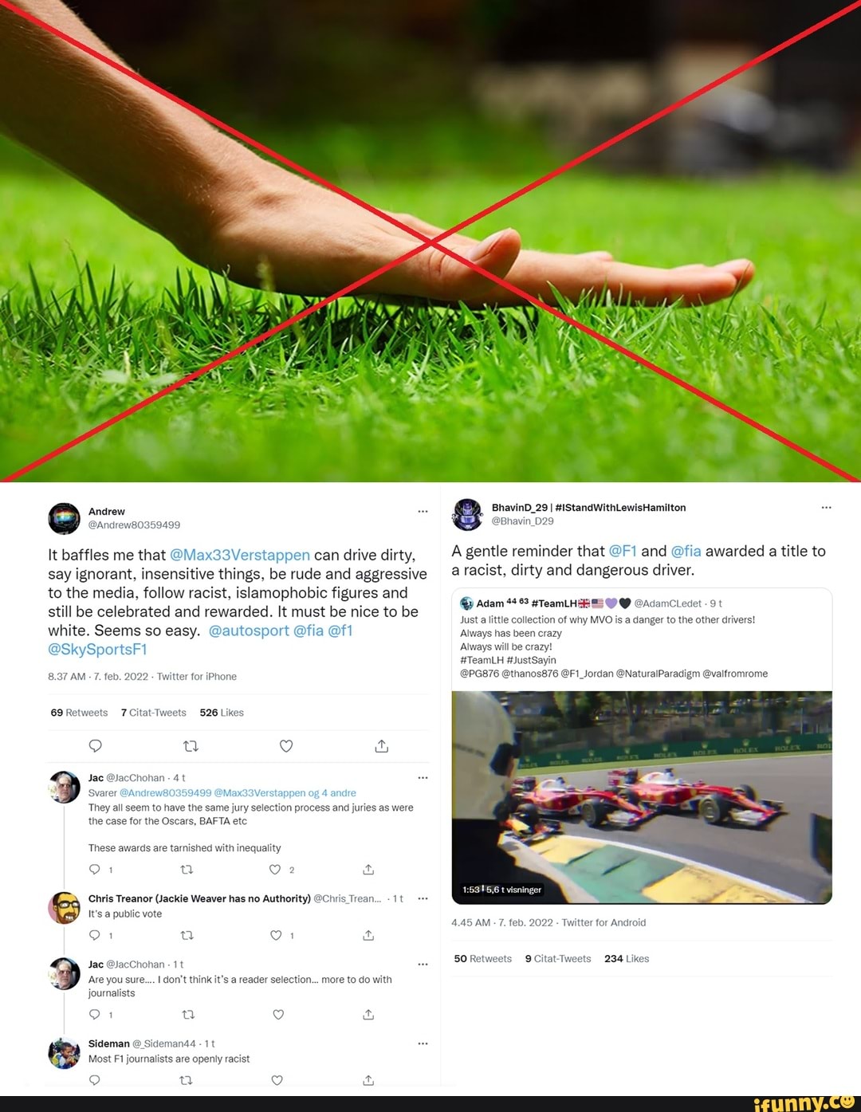Open @fia mention in BhavinD_29's tweet
861x1112 pixels.
(686, 551)
